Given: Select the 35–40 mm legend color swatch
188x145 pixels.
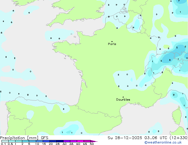Looking at the screenshot, I should click(74, 141).
